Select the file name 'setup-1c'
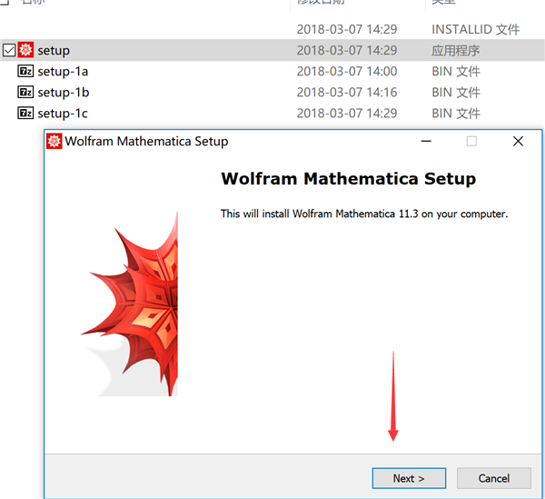The width and height of the screenshot is (545, 499). (63, 114)
